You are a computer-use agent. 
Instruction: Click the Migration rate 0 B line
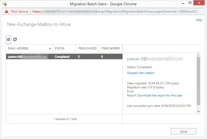point(146,87)
